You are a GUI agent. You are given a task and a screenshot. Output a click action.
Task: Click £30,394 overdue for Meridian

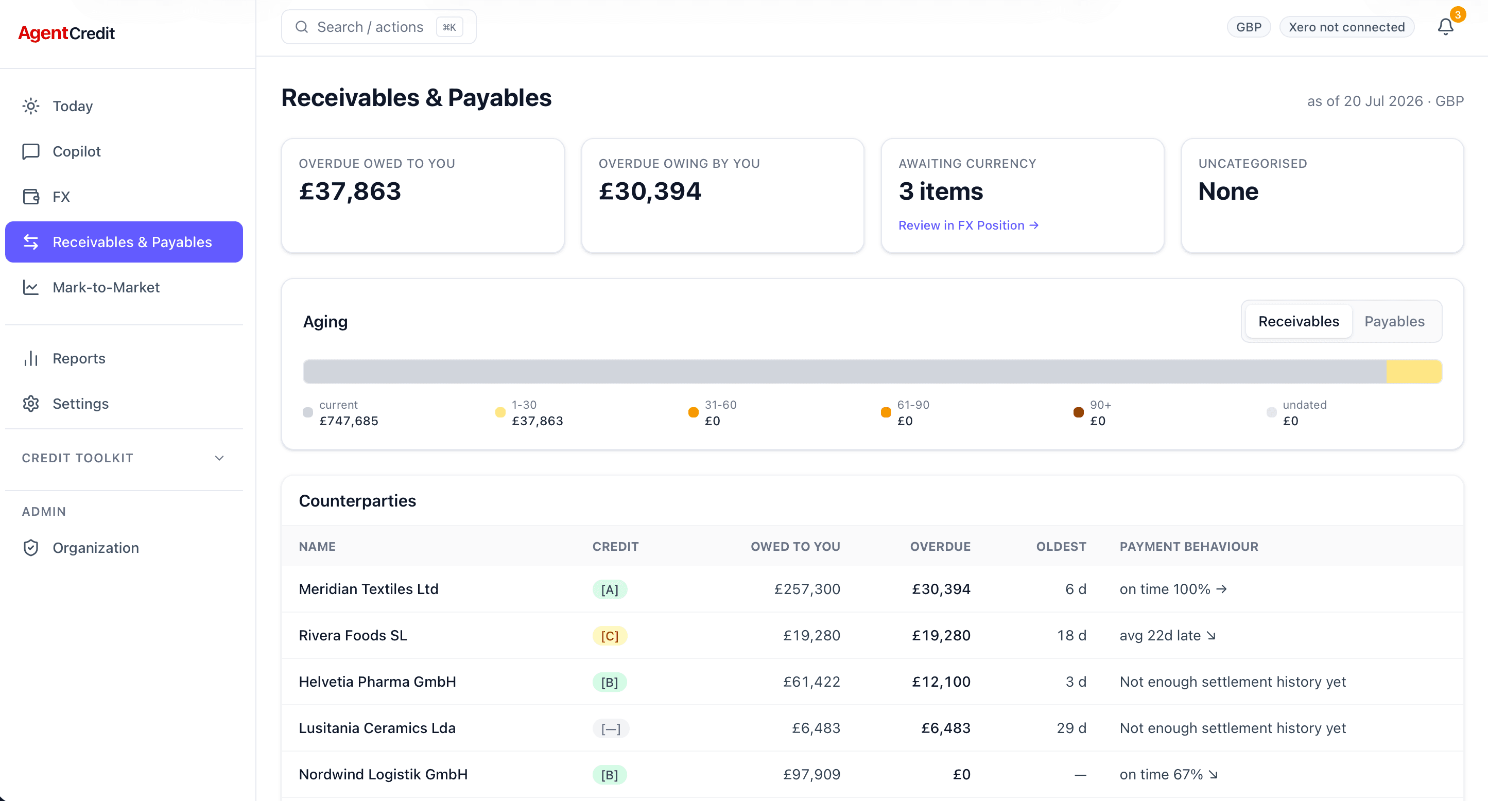(x=941, y=589)
